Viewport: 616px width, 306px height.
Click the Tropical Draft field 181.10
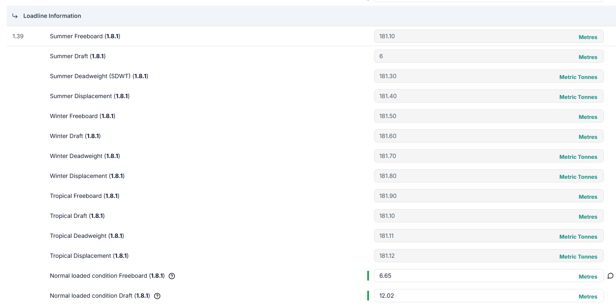pyautogui.click(x=489, y=216)
